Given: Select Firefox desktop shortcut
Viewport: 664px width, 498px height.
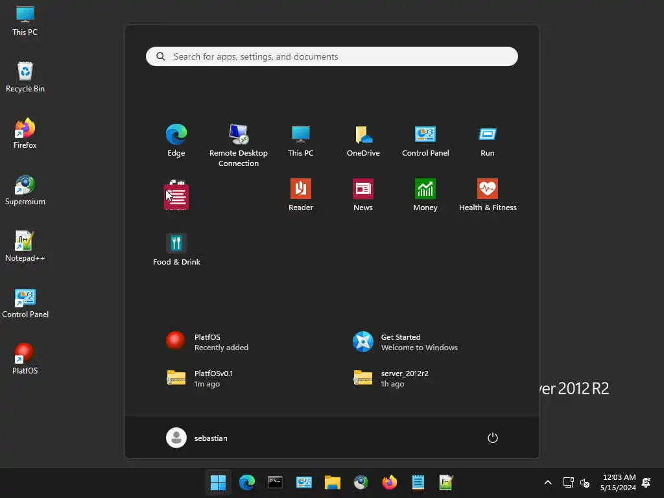Looking at the screenshot, I should click(x=25, y=134).
